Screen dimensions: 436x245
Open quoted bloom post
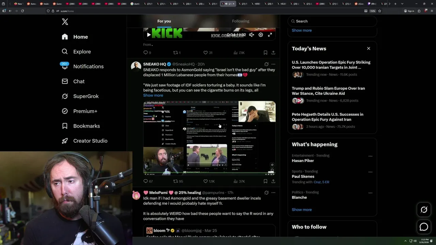(209, 231)
